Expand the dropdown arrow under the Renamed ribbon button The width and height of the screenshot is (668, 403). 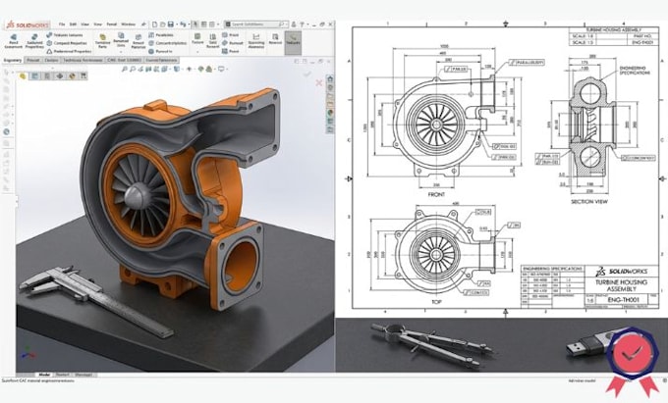pyautogui.click(x=121, y=51)
